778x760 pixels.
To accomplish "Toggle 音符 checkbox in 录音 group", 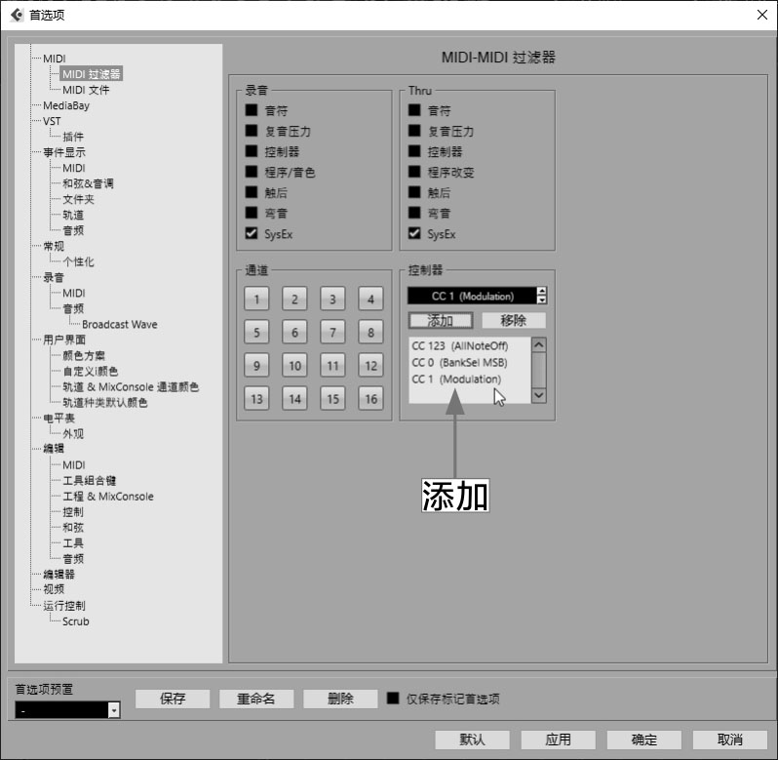I will coord(252,109).
